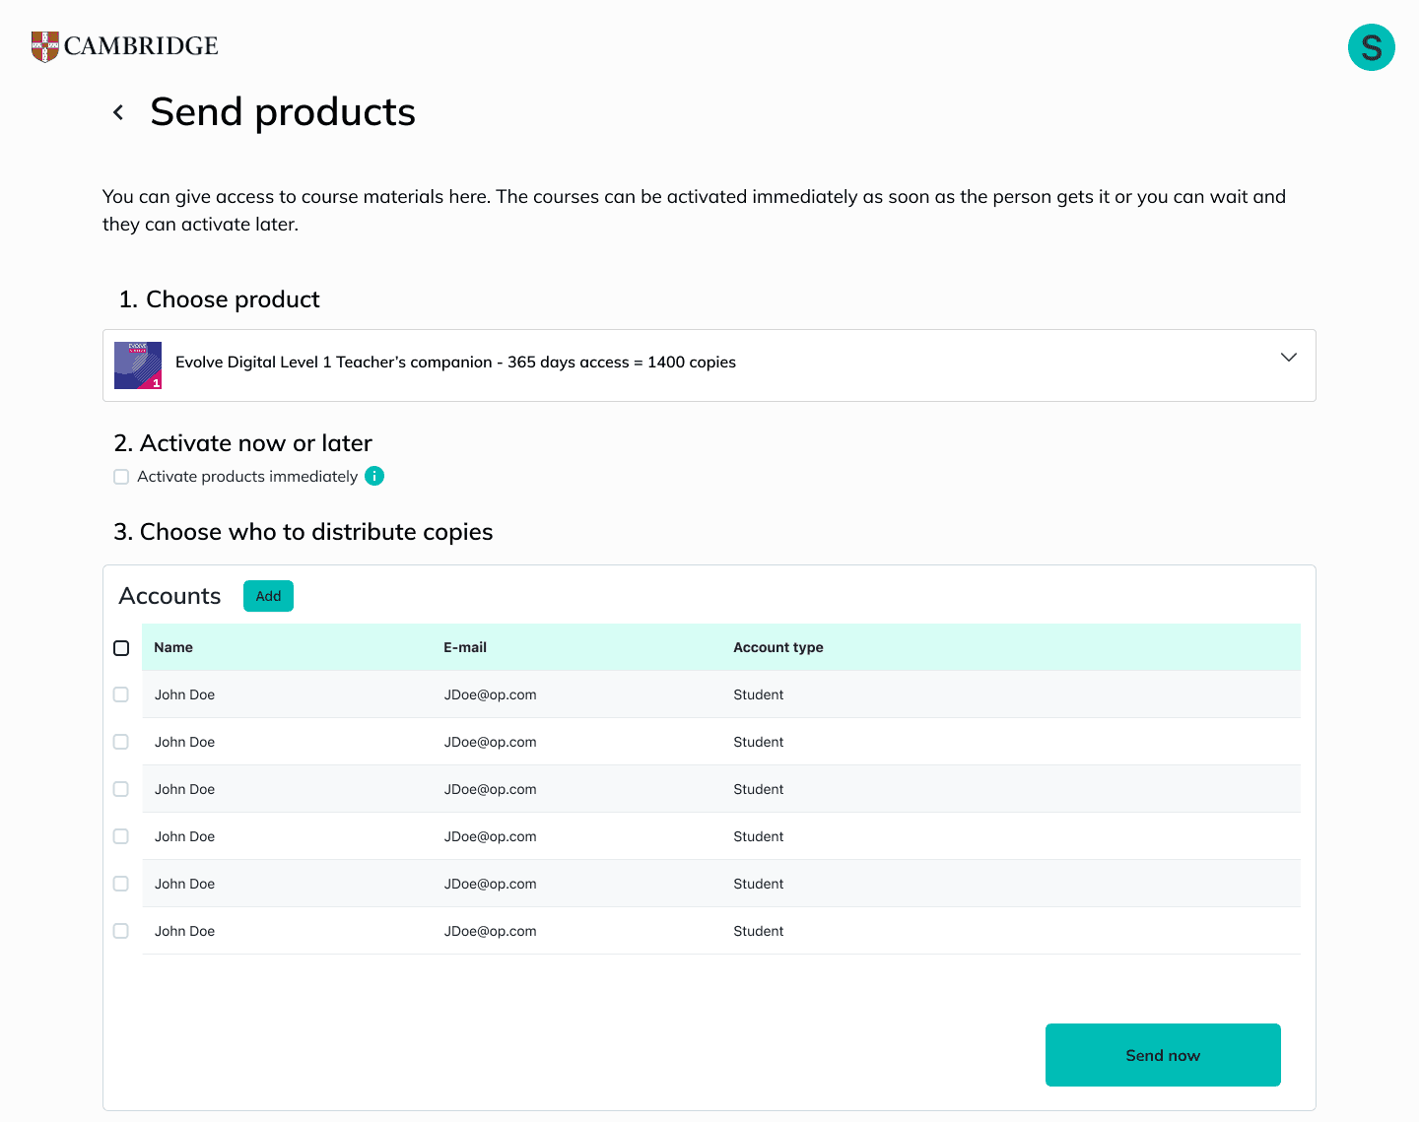Open the user profile avatar
The image size is (1419, 1122).
click(x=1371, y=47)
